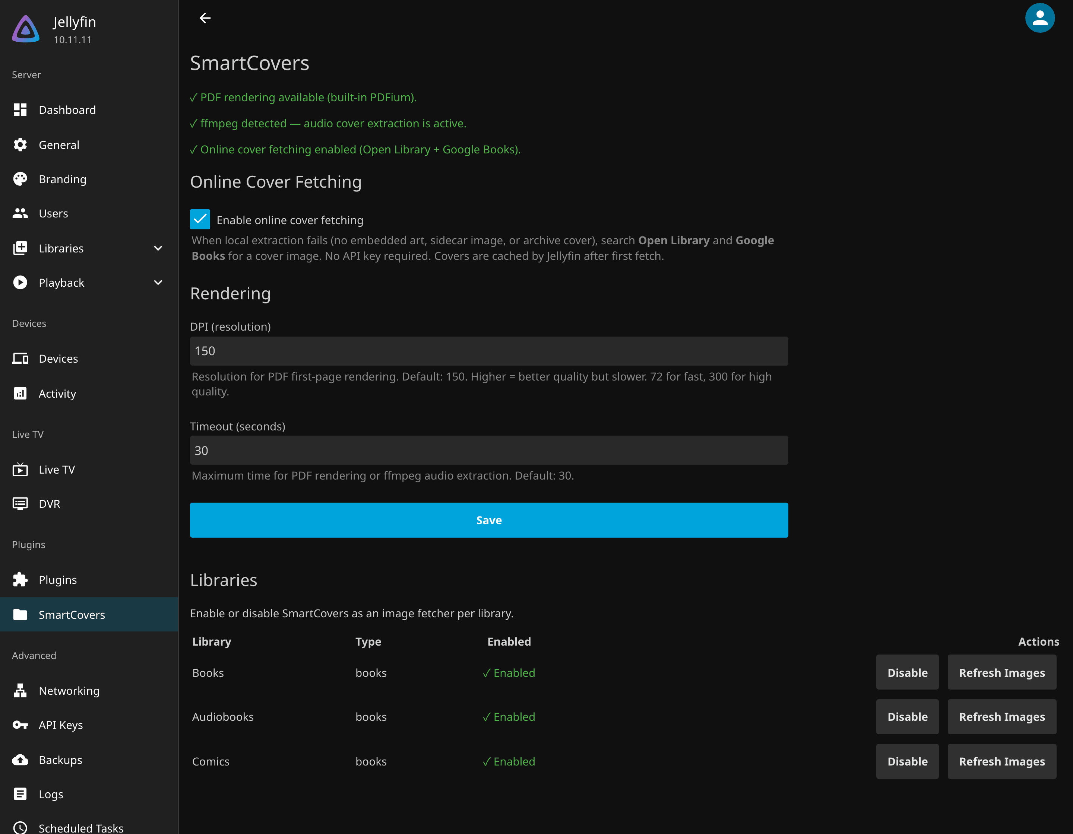
Task: Toggle Enable online cover fetching checkbox
Action: tap(200, 219)
